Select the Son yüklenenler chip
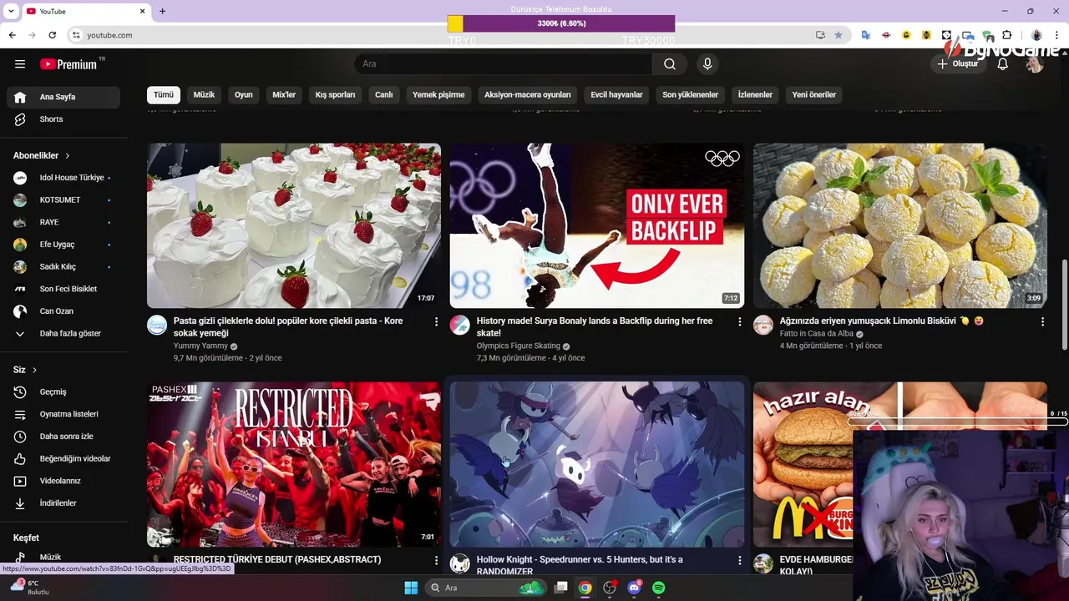The width and height of the screenshot is (1069, 601). [x=691, y=94]
